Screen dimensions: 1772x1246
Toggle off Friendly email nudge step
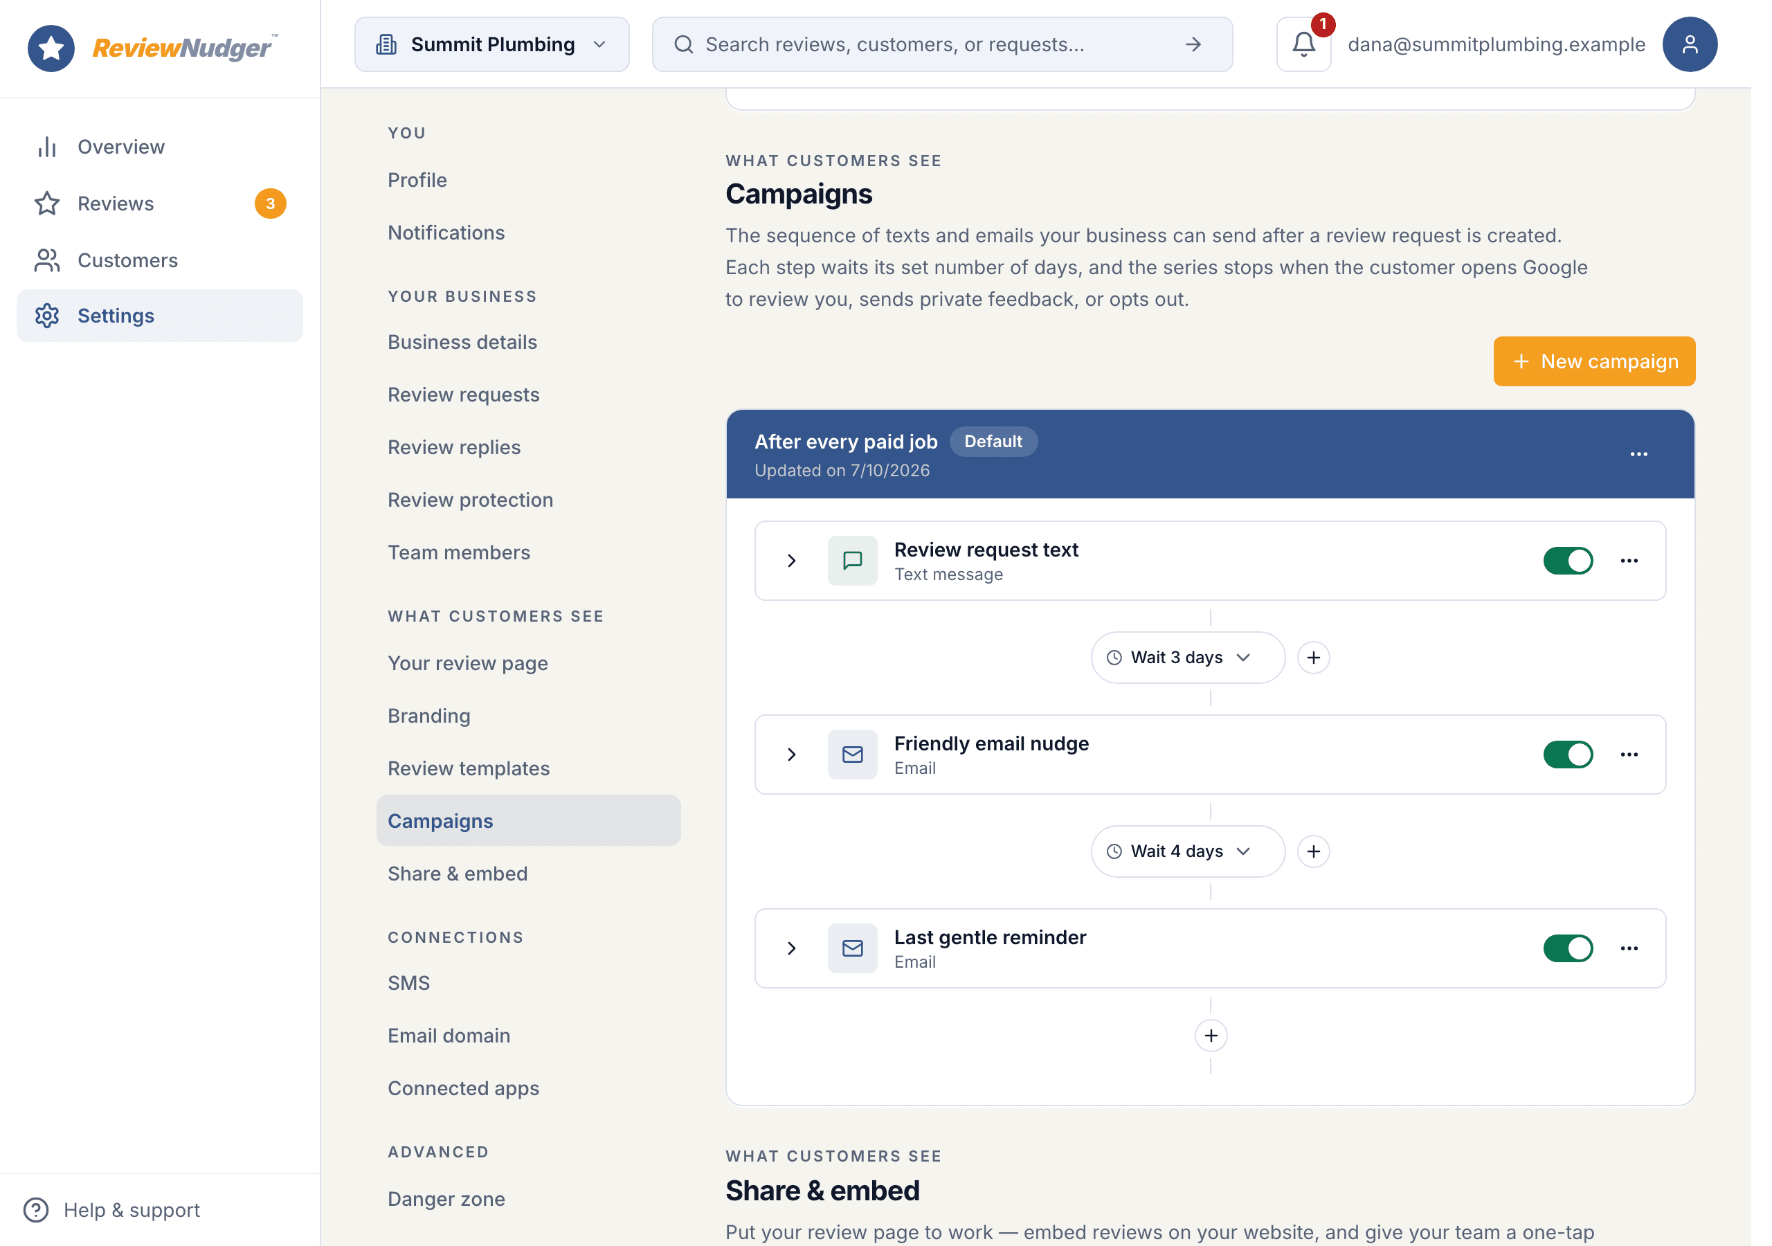[x=1586, y=764]
